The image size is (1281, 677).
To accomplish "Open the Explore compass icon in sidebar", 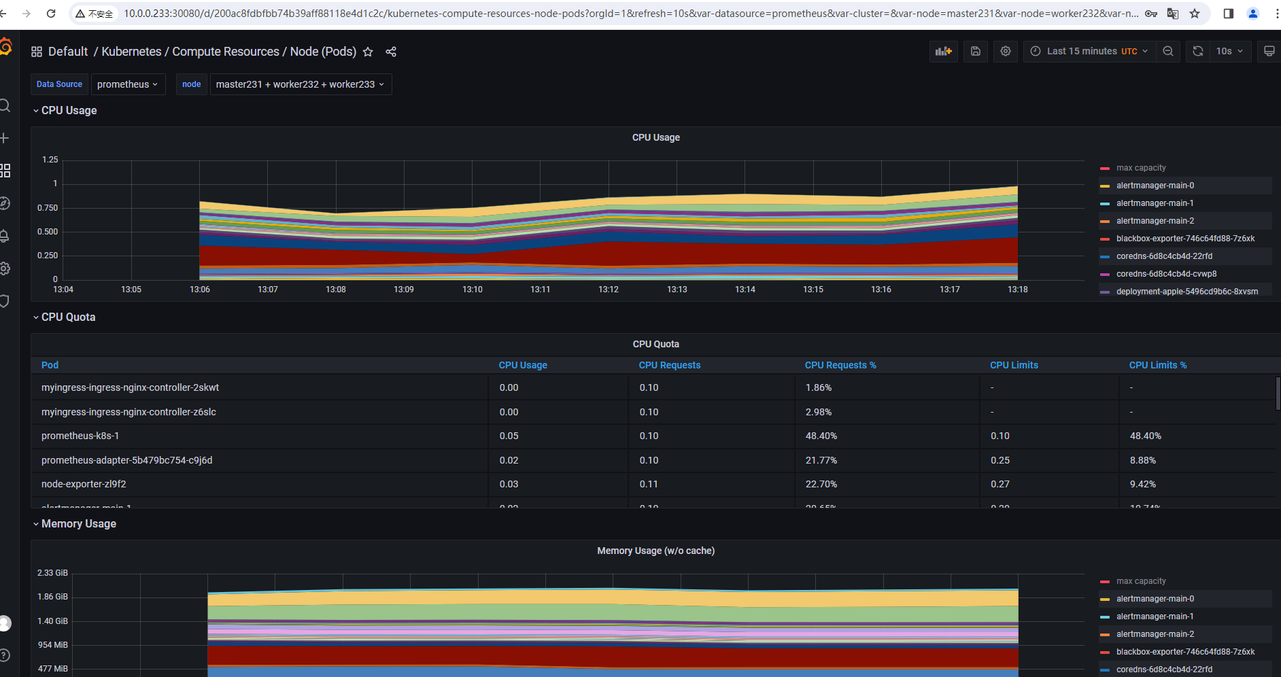I will tap(5, 203).
